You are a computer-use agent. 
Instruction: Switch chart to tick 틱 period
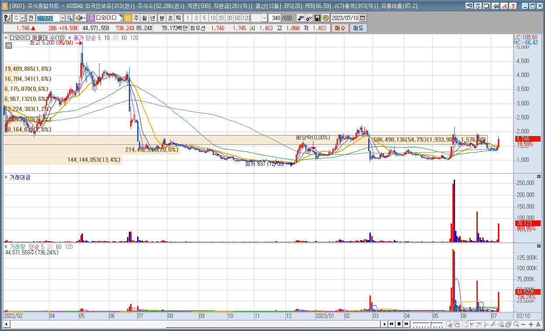click(179, 18)
